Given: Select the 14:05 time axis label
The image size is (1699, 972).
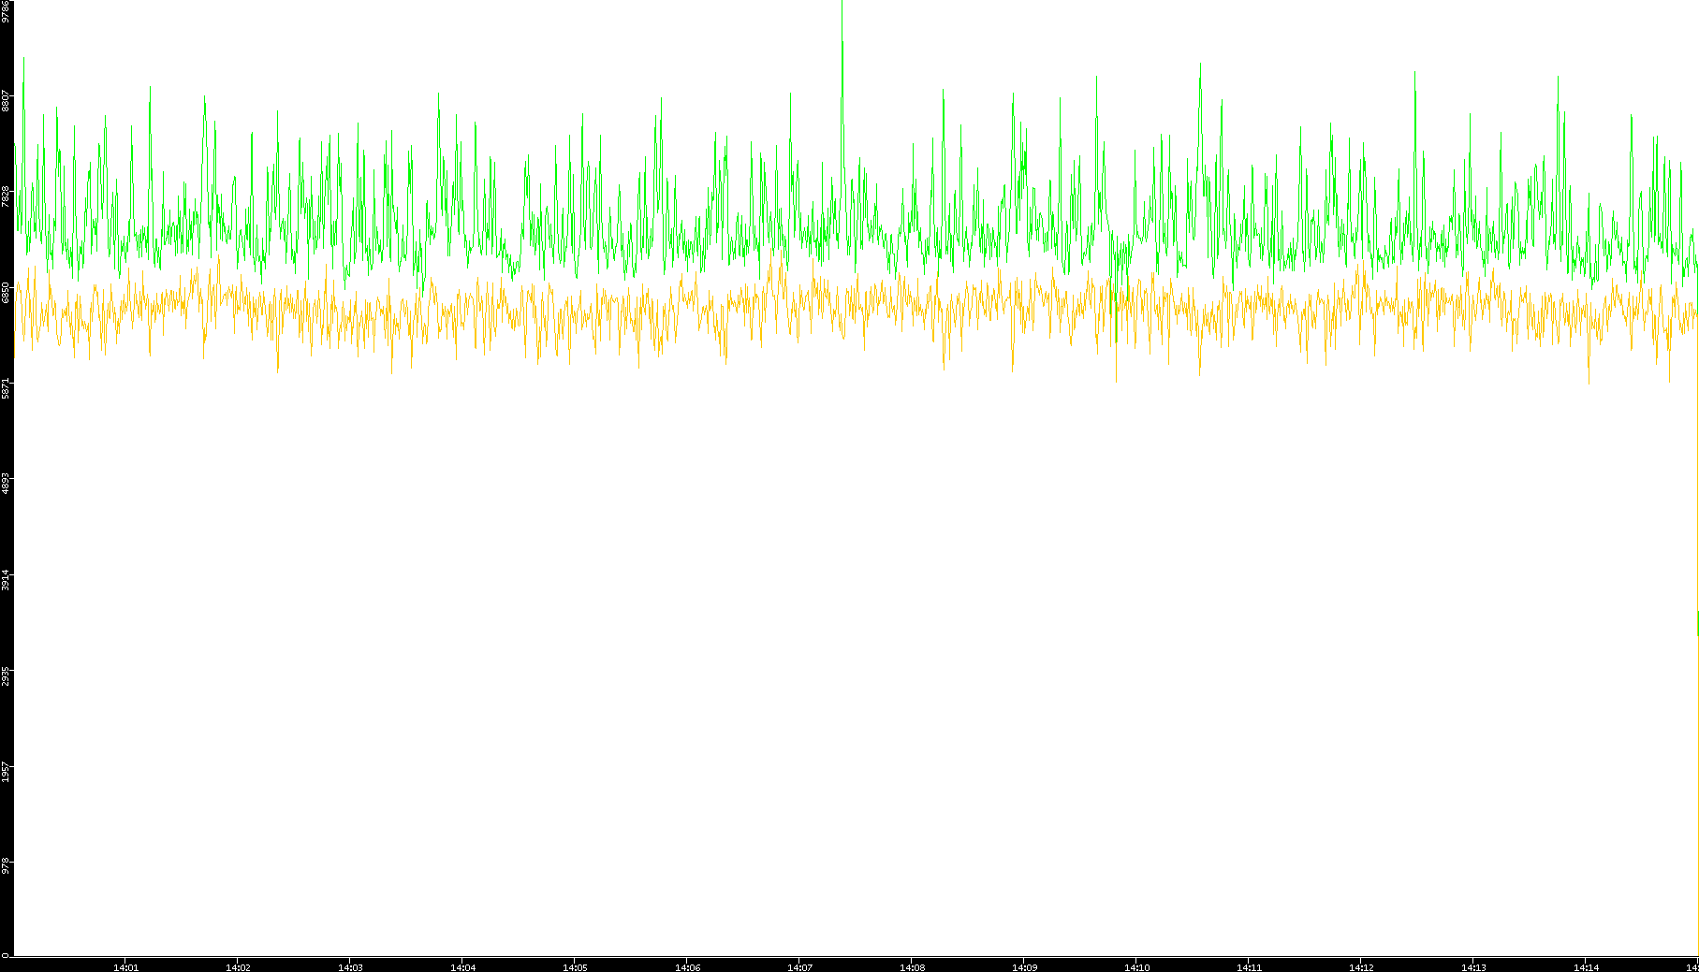Looking at the screenshot, I should [x=575, y=967].
